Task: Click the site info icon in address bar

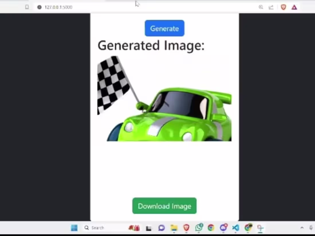Action: [x=39, y=7]
